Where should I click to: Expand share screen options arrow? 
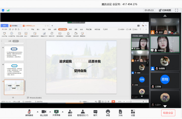click(x=63, y=111)
